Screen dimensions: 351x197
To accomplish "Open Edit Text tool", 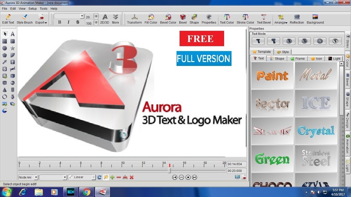I will pos(8,19).
